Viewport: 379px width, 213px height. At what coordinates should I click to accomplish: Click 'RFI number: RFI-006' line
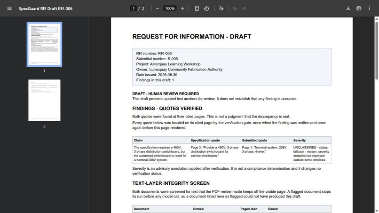click(x=154, y=54)
